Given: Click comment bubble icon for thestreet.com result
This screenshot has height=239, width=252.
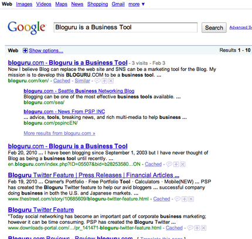Looking at the screenshot, I should [x=178, y=199].
